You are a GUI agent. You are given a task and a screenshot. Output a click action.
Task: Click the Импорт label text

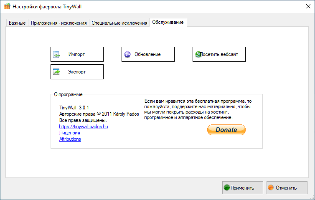pos(76,54)
